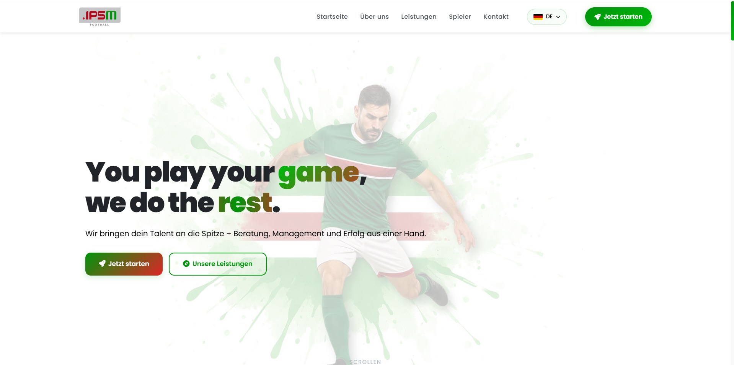Click the green vertical scrollbar thumb
Viewport: 734px width, 365px height.
732,21
